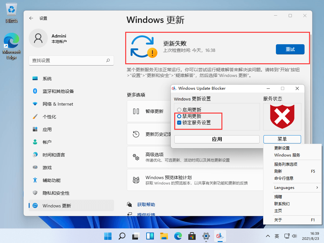Open Microsoft Edge desktop shortcut
The image size is (324, 243).
11,46
